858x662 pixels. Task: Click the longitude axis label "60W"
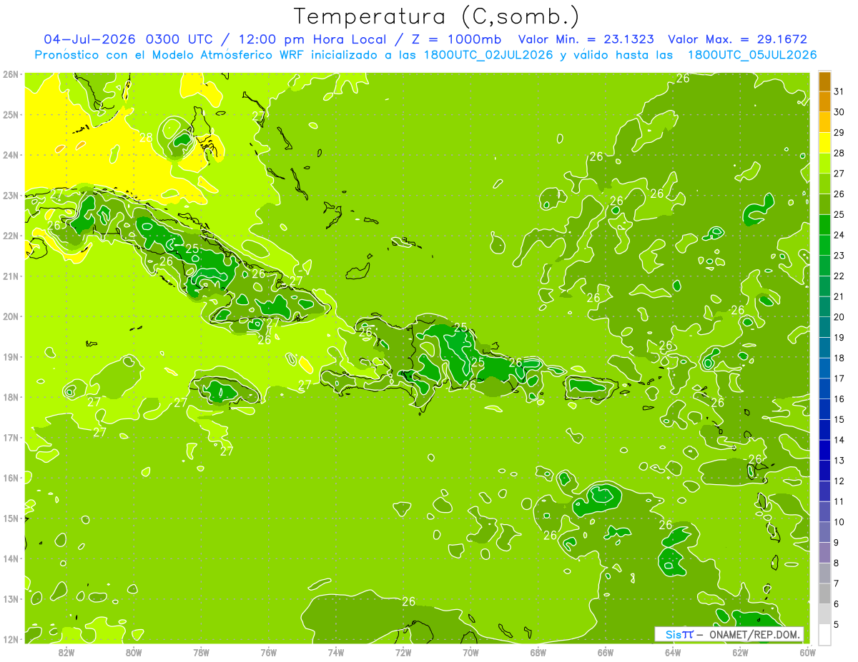pyautogui.click(x=807, y=651)
